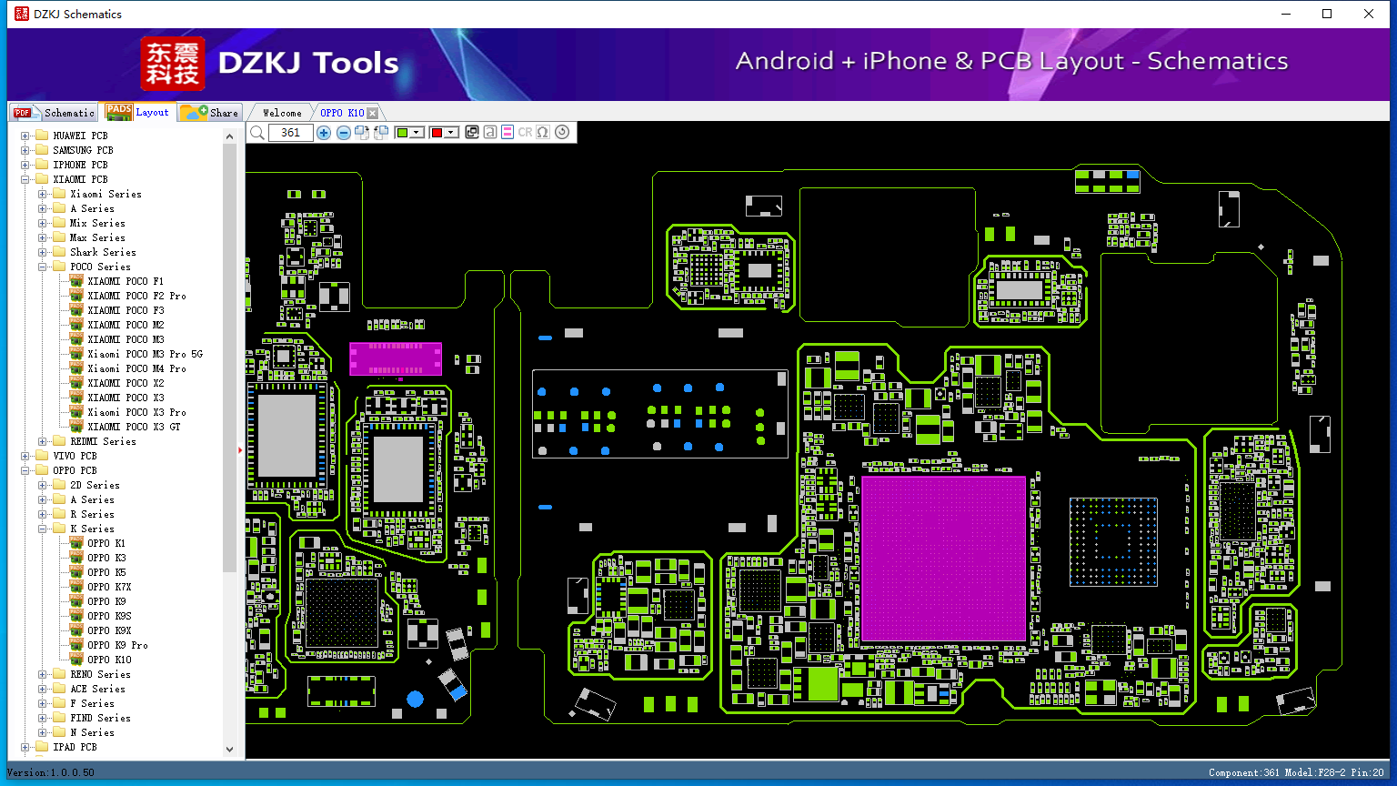
Task: Click the tree scrollbar up arrow
Action: (229, 136)
